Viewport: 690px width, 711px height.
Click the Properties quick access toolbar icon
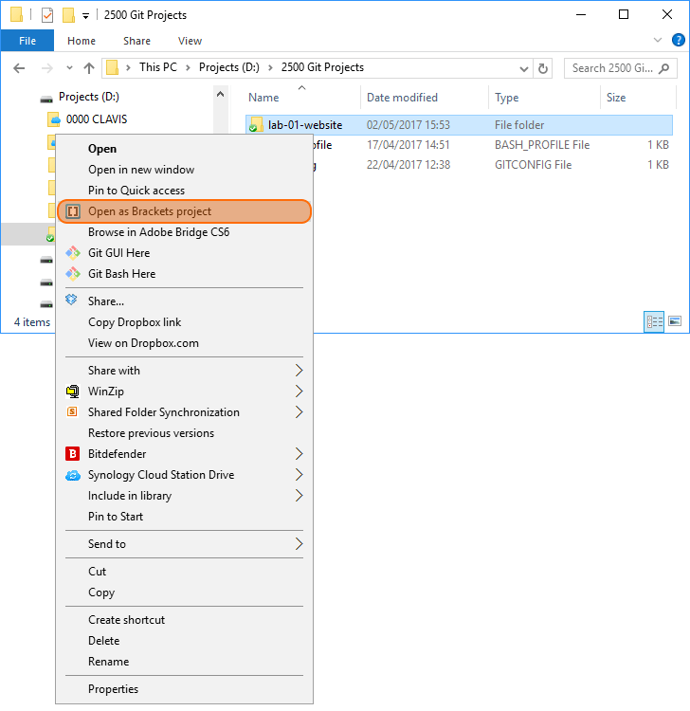[x=47, y=15]
